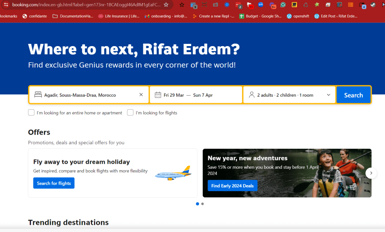Open the Miro extension icon
Image resolution: width=385 pixels, height=232 pixels.
point(294,4)
